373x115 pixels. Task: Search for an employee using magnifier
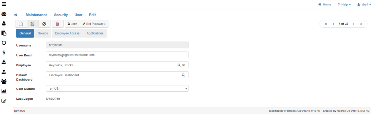(x=179, y=65)
